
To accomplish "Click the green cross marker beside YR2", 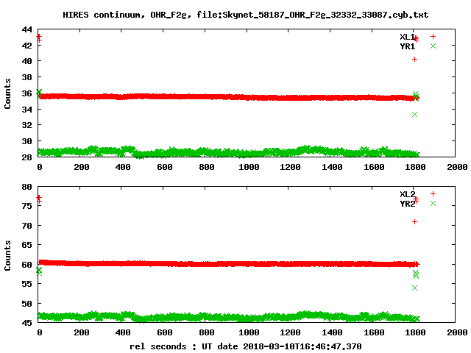I will (433, 203).
